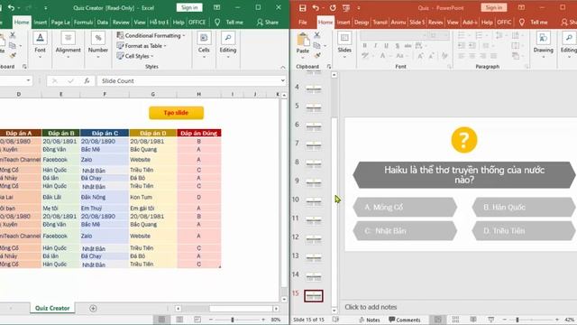577x325 pixels.
Task: Open the PowerPoint Design ribbon tab
Action: point(362,22)
